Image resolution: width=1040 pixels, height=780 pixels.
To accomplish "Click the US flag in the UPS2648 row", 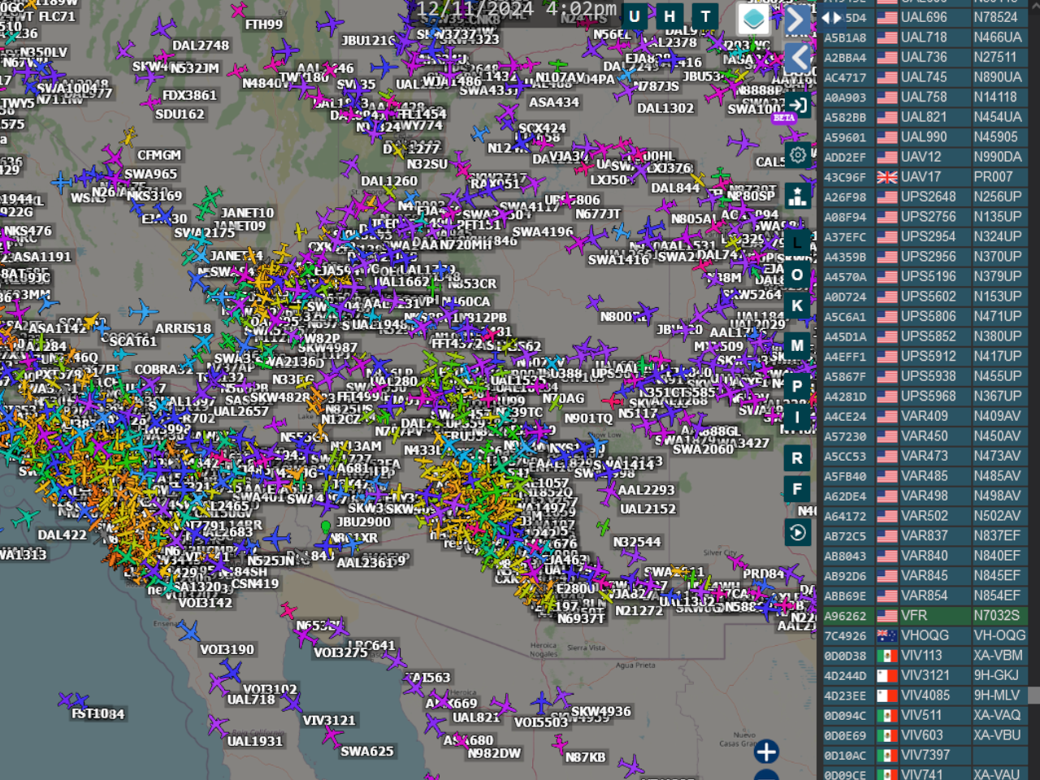I will (x=887, y=197).
